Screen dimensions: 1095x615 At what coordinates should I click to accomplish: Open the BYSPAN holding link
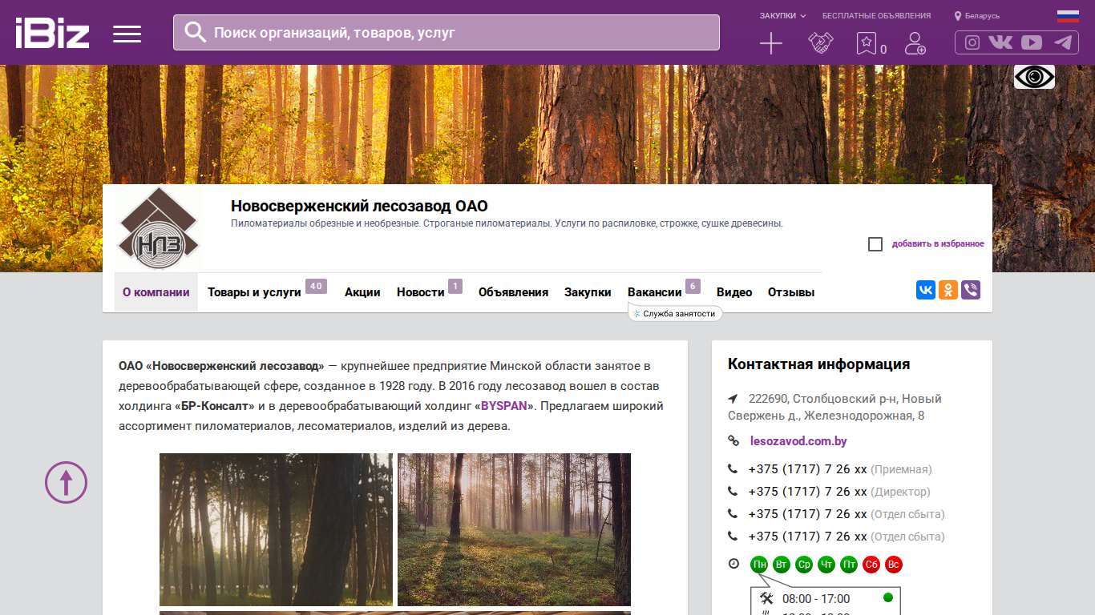click(504, 406)
